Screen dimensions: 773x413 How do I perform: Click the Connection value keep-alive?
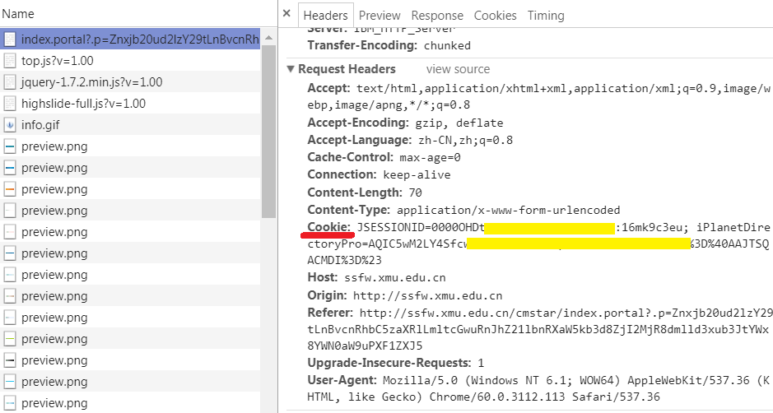click(417, 175)
